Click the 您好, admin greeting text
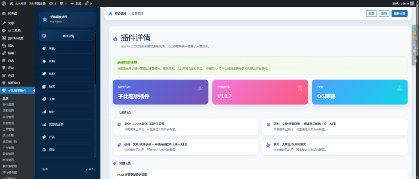Viewport: 419px width, 179px height. pos(401,3)
